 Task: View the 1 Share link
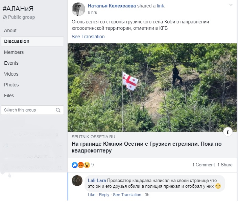[225, 165]
